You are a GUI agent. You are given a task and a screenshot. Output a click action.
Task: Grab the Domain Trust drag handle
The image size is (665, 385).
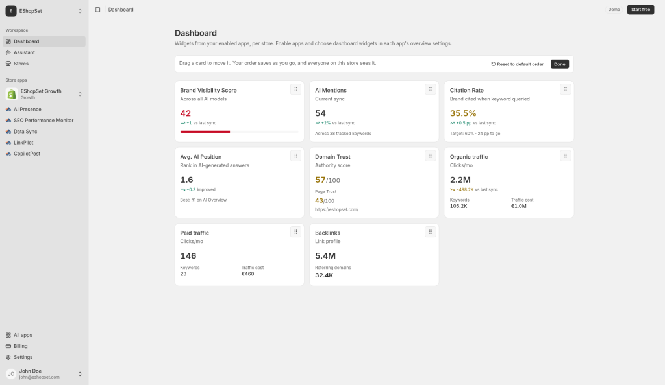[431, 156]
